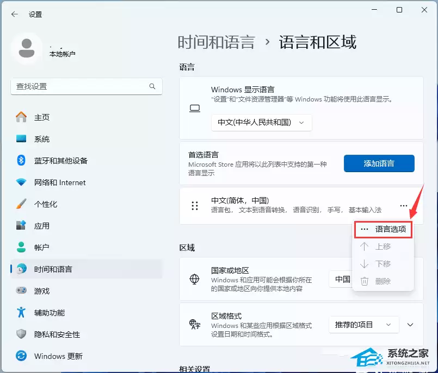Click the drag handle beside 中文(简体，中国)
The image size is (438, 373).
click(x=195, y=206)
